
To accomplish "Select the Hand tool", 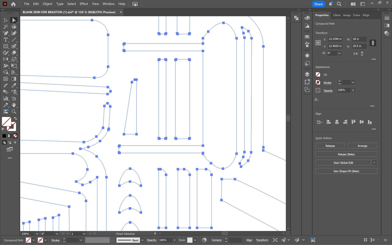I will click(14, 105).
